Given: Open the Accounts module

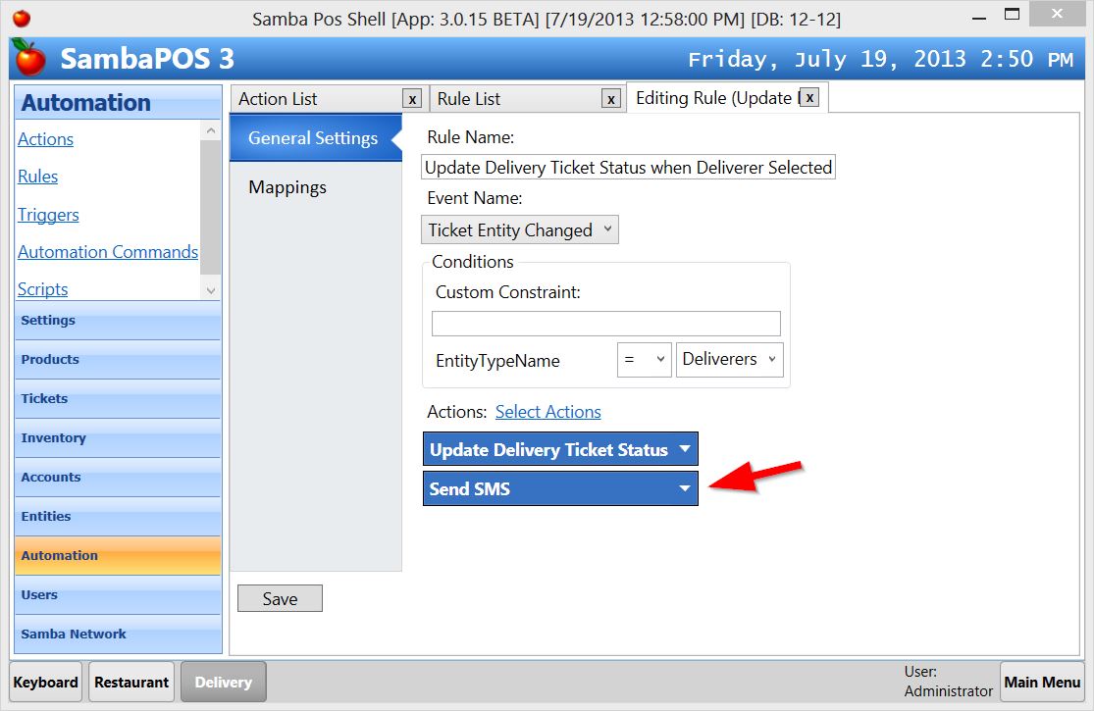Looking at the screenshot, I should coord(118,477).
